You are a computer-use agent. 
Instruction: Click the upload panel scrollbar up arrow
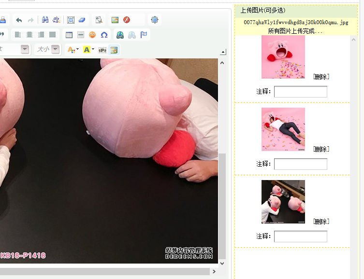pos(353,40)
